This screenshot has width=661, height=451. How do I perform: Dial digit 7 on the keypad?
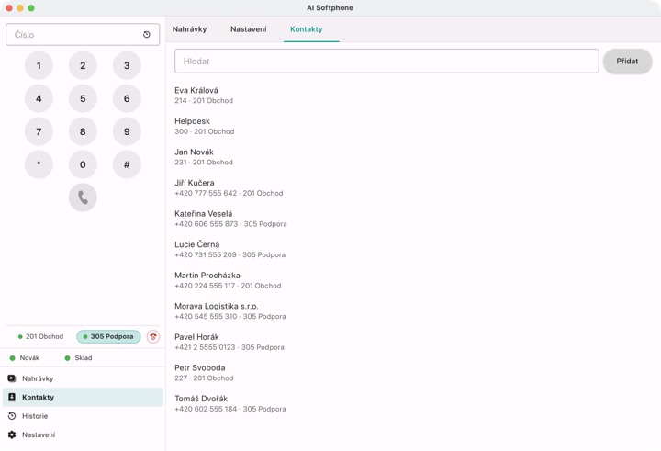pos(39,131)
